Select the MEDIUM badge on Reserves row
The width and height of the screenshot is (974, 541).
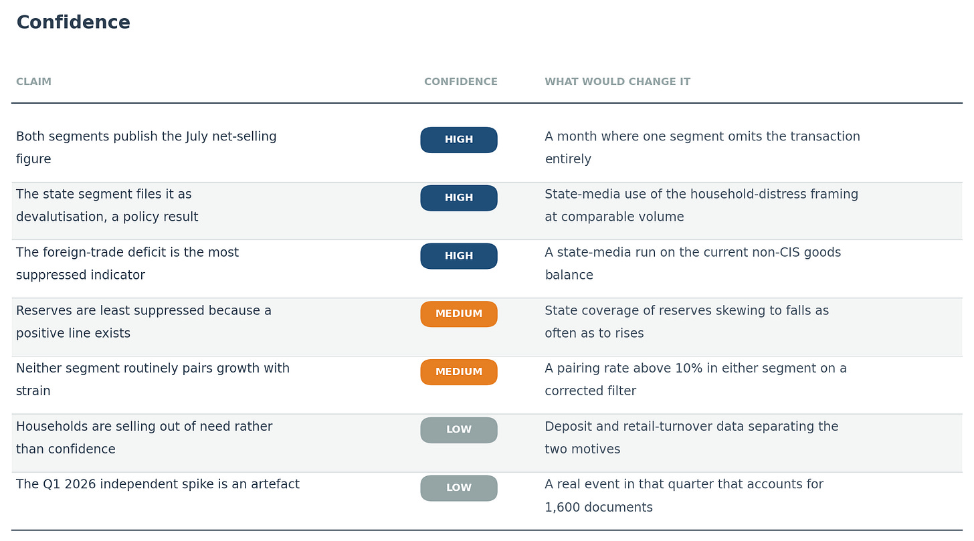[x=459, y=314]
